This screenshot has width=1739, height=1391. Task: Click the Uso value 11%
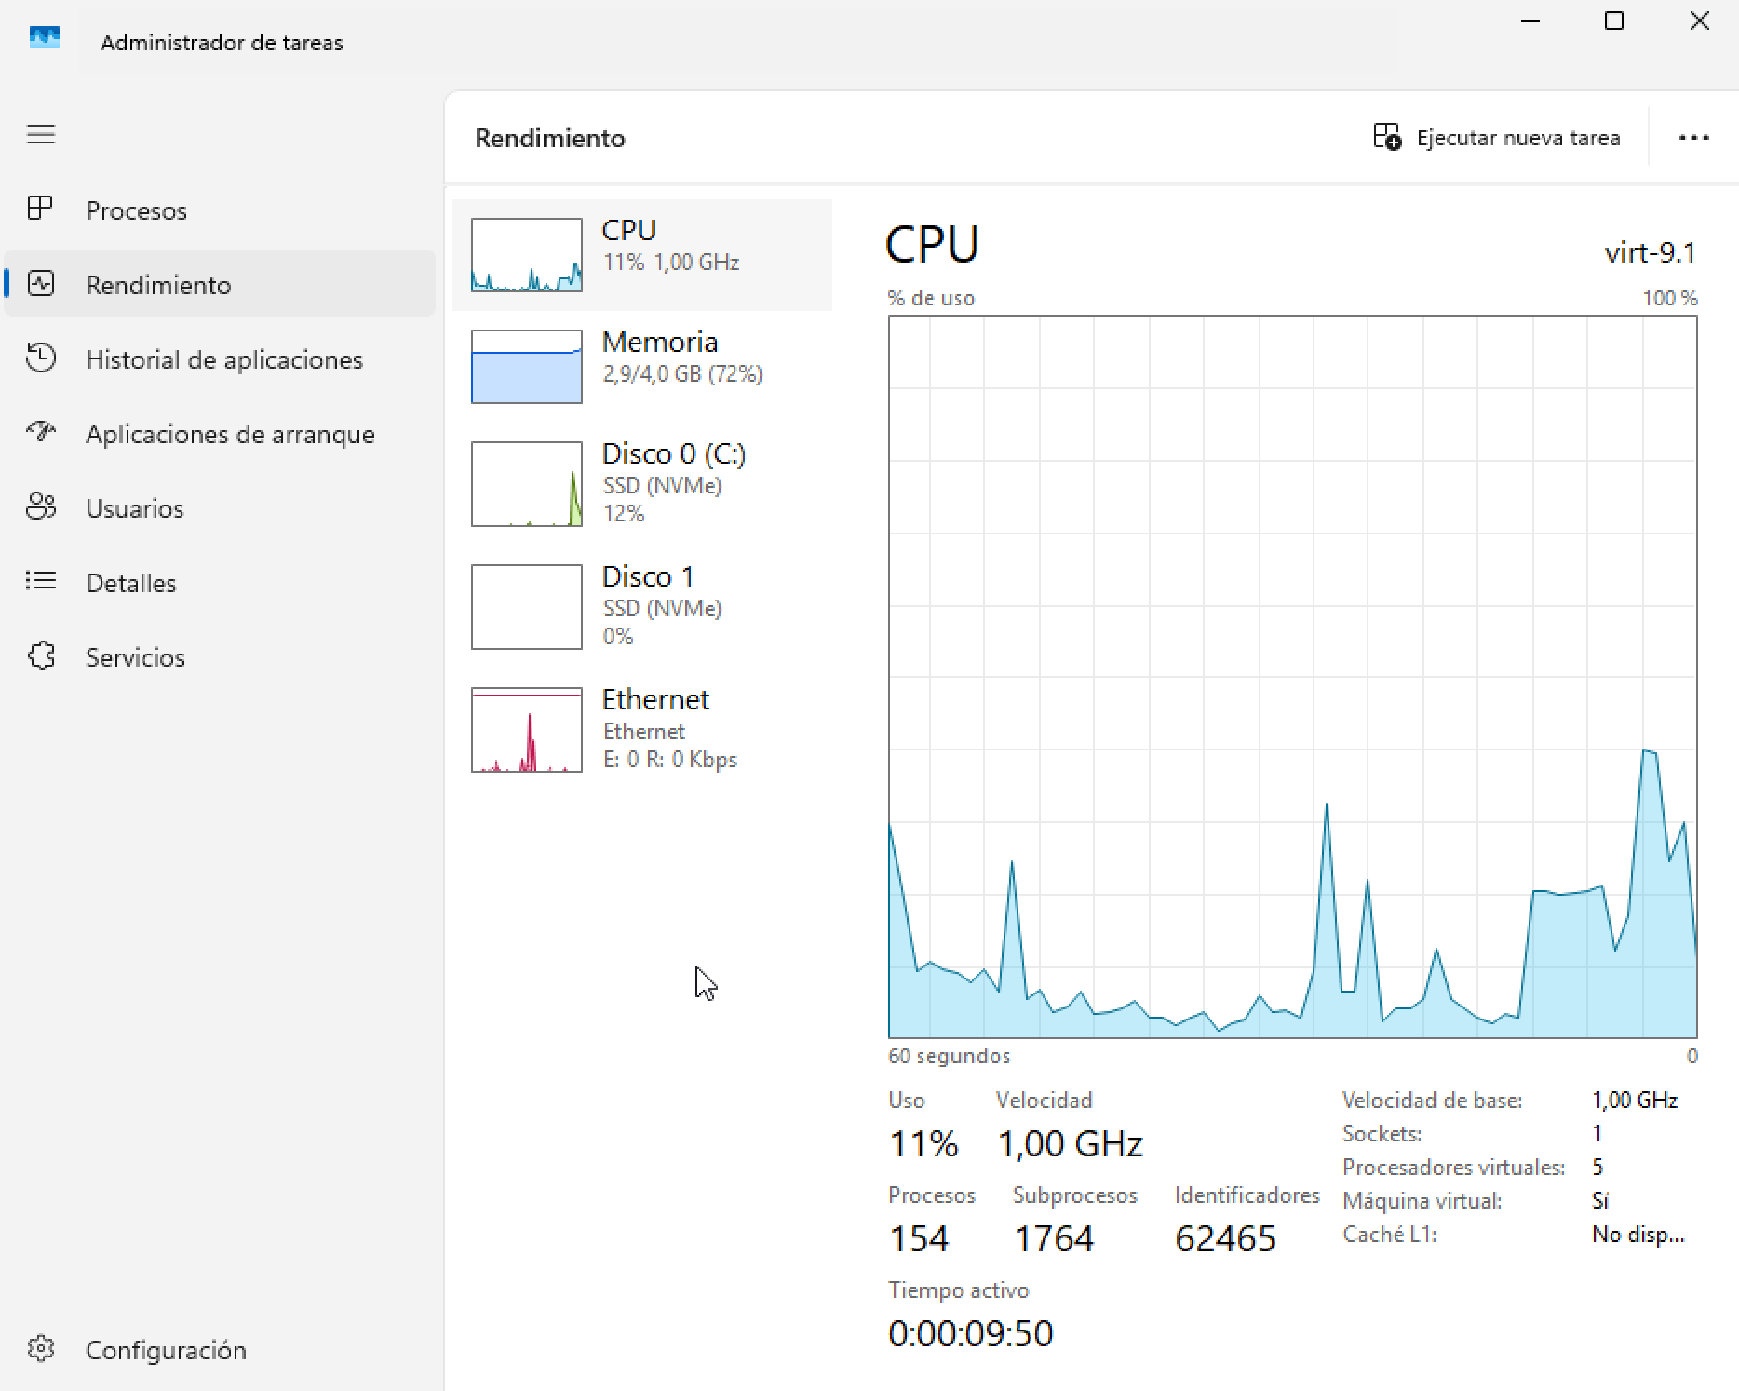pos(923,1143)
